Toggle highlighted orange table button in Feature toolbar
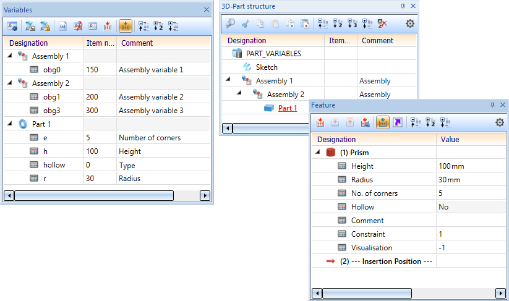Image resolution: width=509 pixels, height=301 pixels. pyautogui.click(x=383, y=122)
